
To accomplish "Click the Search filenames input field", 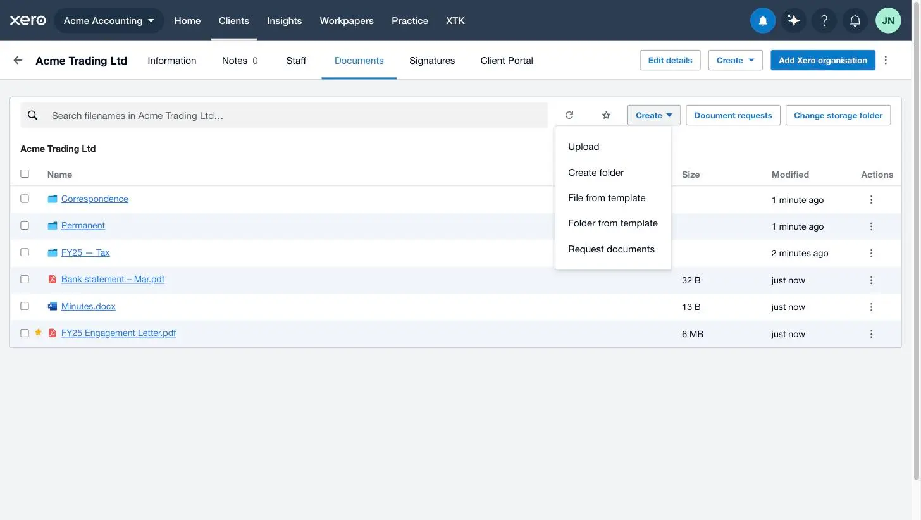I will [284, 115].
